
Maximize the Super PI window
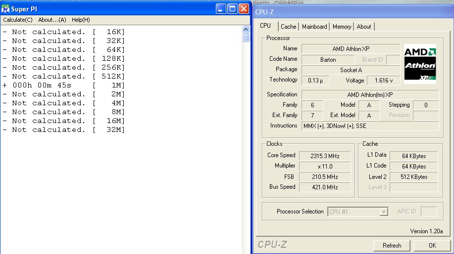click(232, 9)
